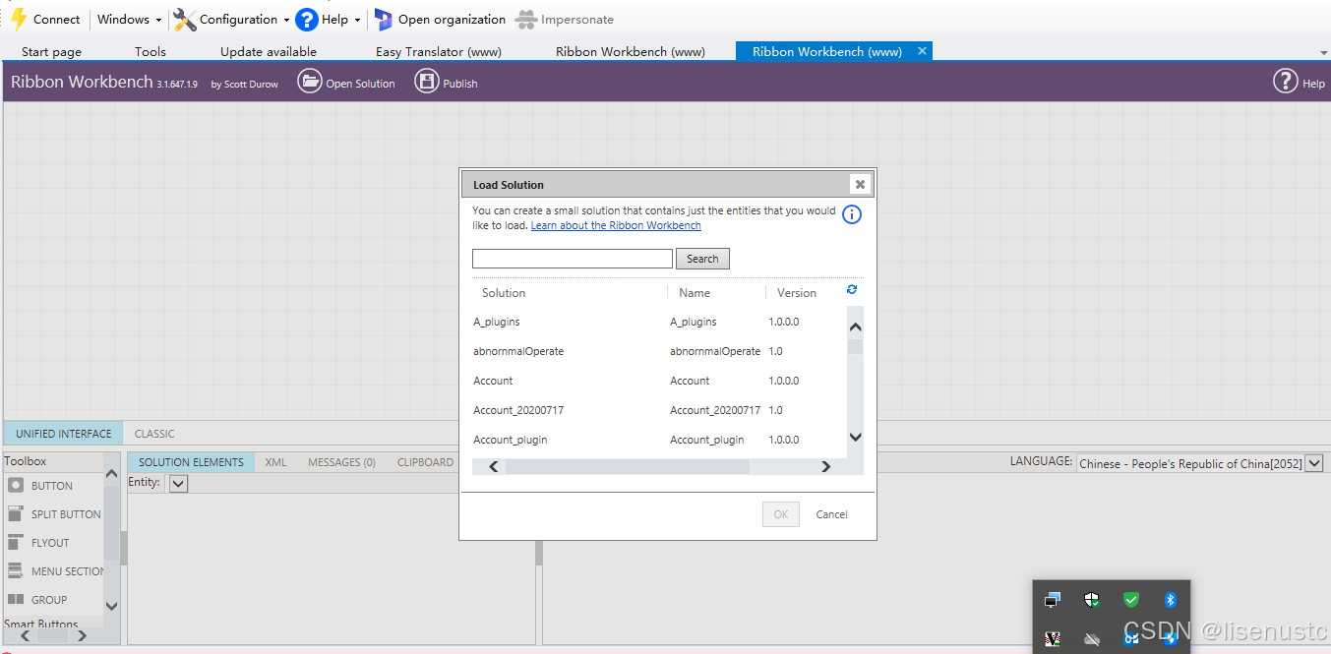Sort by the Solution column header
Screen dimensions: 1331x654
tap(504, 293)
